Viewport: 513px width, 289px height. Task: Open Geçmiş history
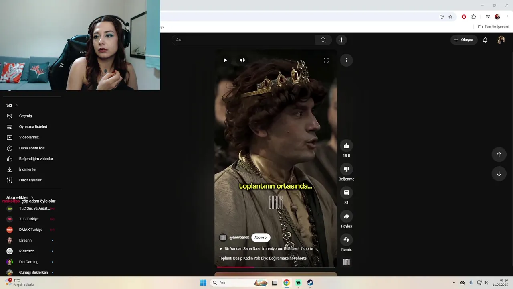pyautogui.click(x=31, y=116)
